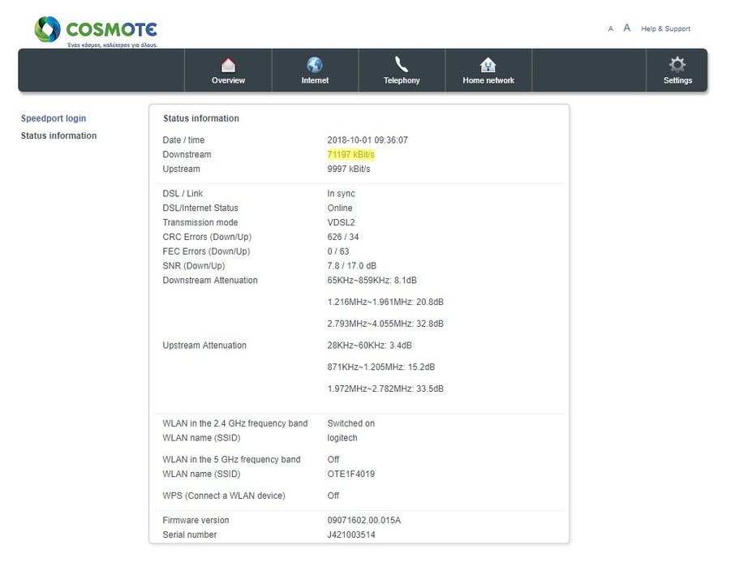The height and width of the screenshot is (584, 735).
Task: Click the 871KHz~1.205MHz: 15.2dB line
Action: tap(381, 367)
